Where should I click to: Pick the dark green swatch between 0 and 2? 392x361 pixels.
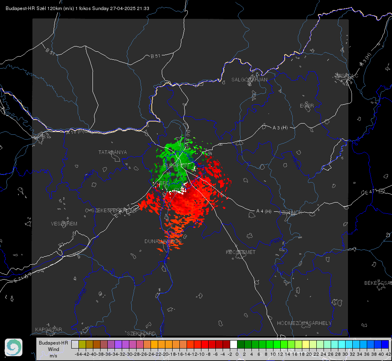coord(241,344)
